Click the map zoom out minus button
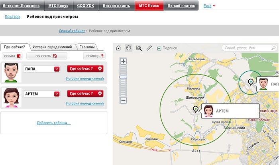 [123, 101]
